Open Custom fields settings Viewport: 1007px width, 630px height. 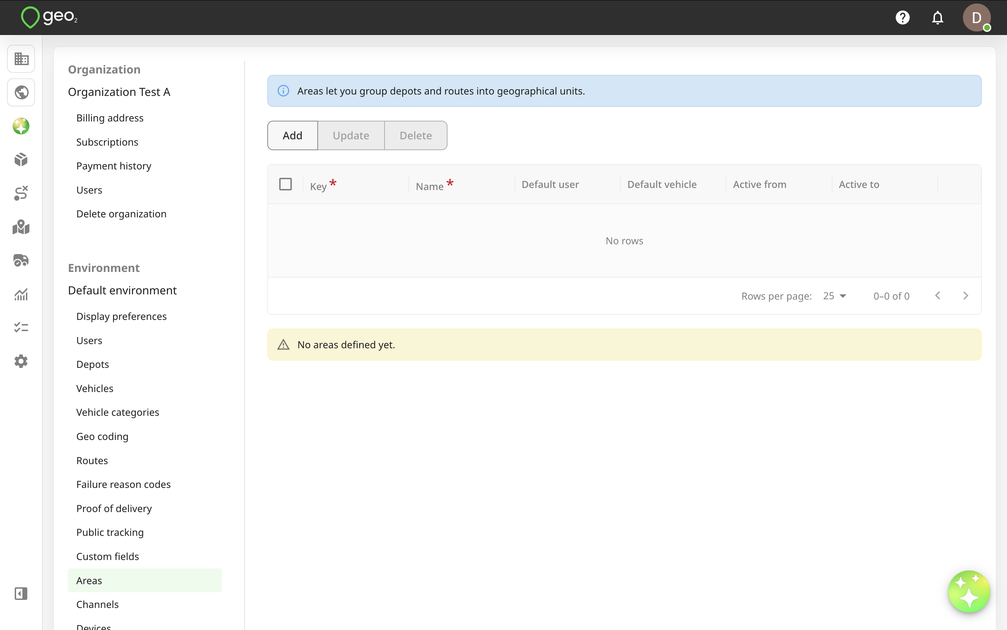click(107, 556)
